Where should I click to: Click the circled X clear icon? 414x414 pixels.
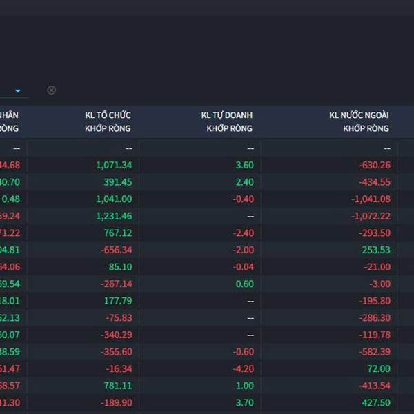click(52, 90)
